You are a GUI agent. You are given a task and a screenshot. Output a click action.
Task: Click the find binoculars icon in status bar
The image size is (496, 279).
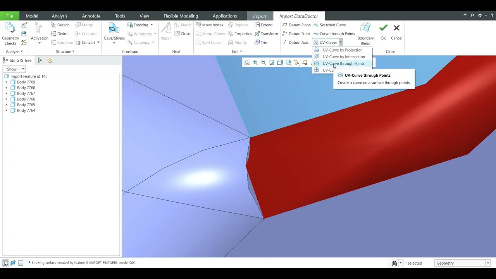click(394, 263)
